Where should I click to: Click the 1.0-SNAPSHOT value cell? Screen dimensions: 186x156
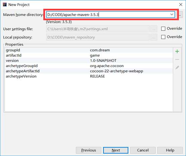tap(103, 60)
